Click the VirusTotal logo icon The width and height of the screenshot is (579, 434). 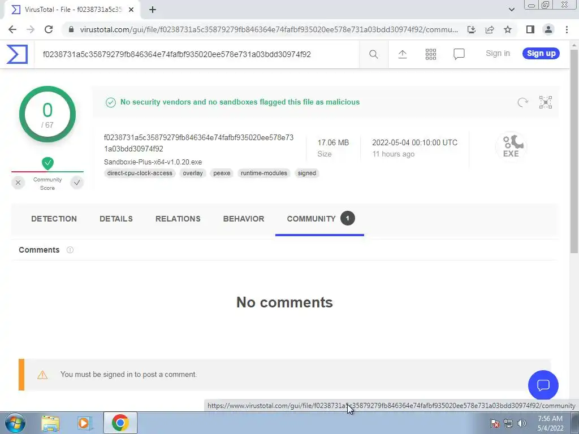click(x=17, y=54)
